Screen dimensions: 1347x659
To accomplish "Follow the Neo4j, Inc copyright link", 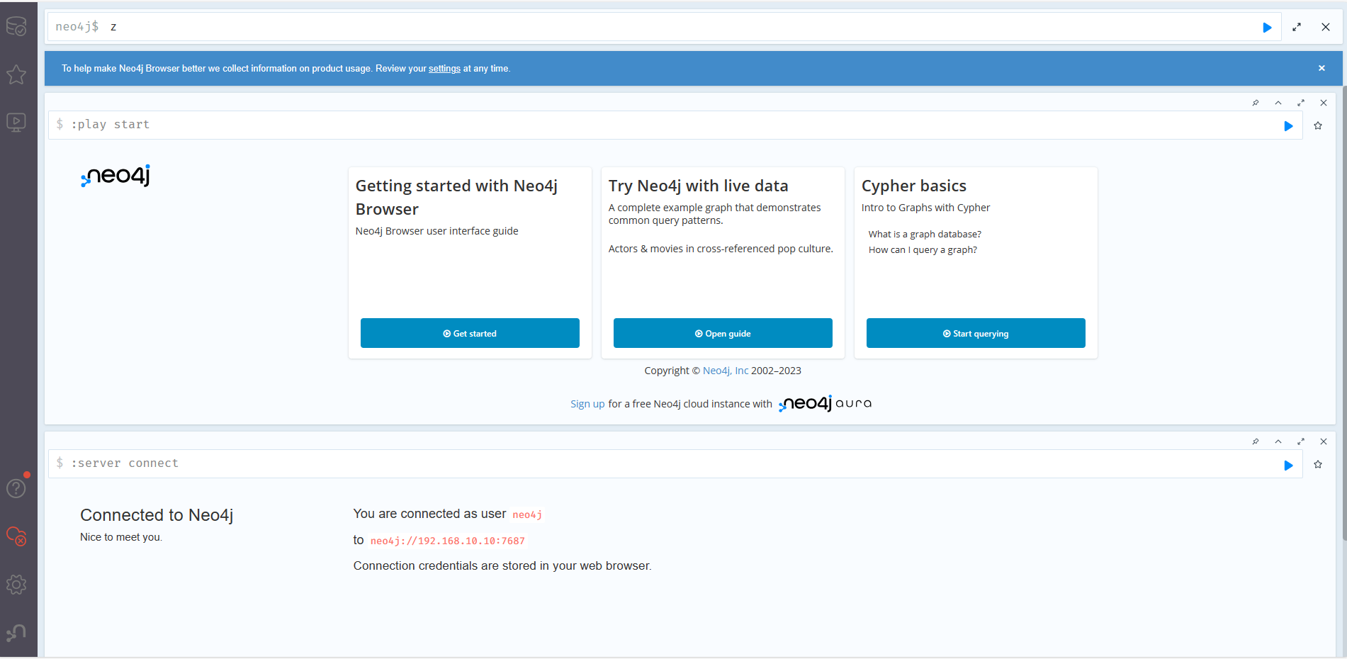I will 726,371.
